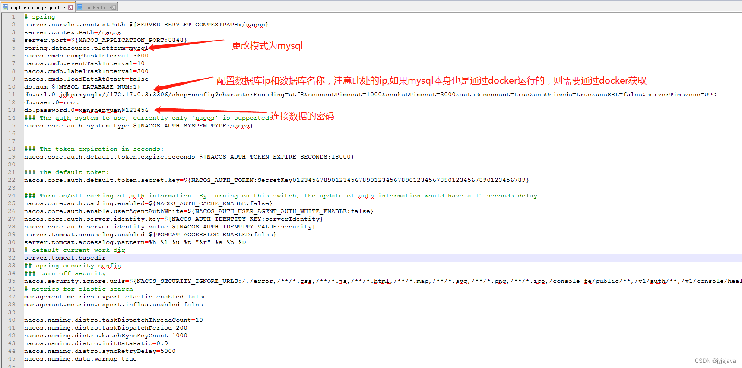Close the Dockerfile tab with its X
Screen dimensions: 742x368
(x=114, y=7)
